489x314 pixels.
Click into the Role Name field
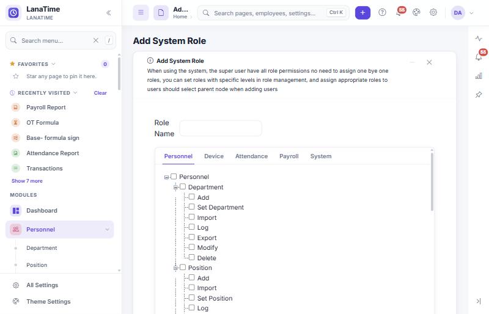tap(221, 128)
